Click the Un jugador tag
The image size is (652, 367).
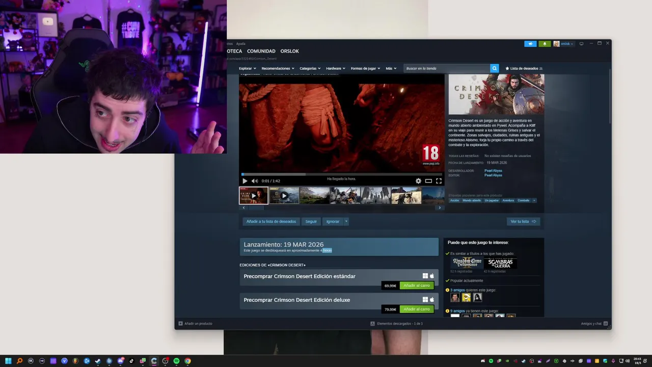click(x=492, y=200)
